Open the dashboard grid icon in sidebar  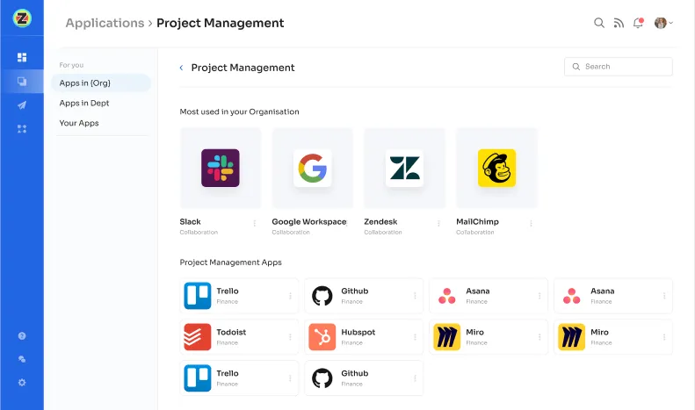point(22,57)
